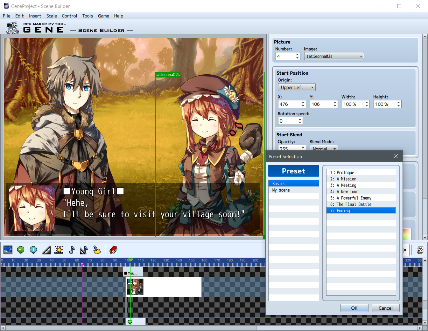Confirm preset selection with OK
This screenshot has width=428, height=331.
tap(354, 308)
